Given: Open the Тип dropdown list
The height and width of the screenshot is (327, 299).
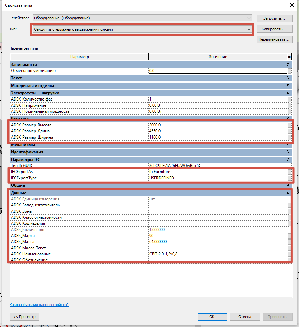Looking at the screenshot, I should (x=249, y=29).
